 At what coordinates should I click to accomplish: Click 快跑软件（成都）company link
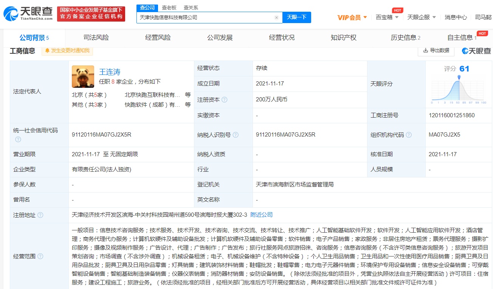click(152, 105)
